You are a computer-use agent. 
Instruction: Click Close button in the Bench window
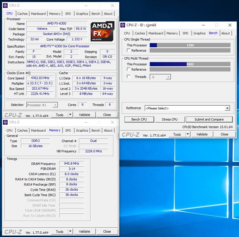pyautogui.click(x=224, y=134)
